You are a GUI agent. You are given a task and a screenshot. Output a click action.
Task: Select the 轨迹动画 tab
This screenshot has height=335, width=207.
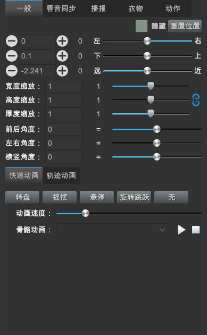[61, 175]
